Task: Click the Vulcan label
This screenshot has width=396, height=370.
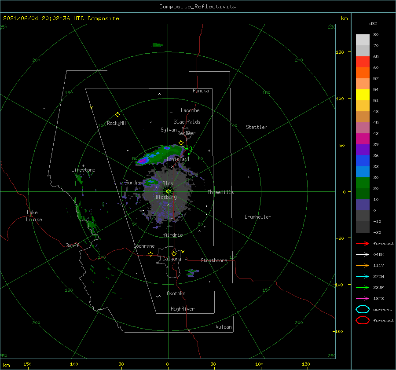Action: 224,327
